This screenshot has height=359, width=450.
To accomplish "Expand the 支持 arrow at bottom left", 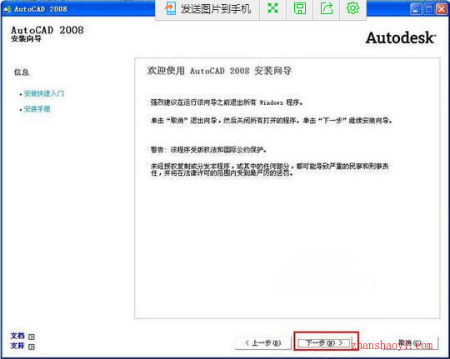I will pos(32,347).
